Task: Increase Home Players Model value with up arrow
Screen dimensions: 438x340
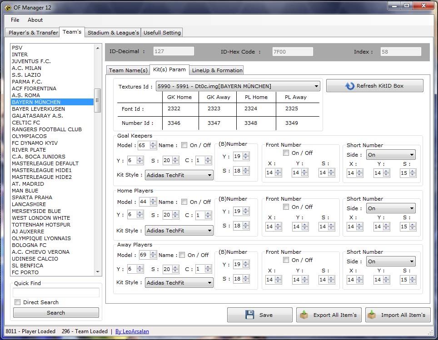Action: [x=154, y=200]
